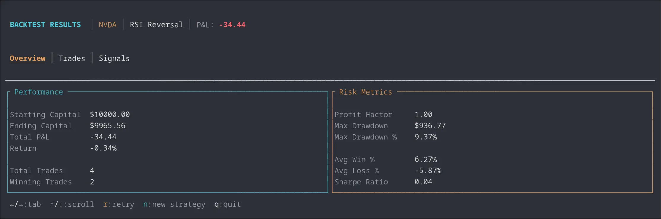
Task: Click the RSI Reversal strategy name
Action: coord(156,25)
